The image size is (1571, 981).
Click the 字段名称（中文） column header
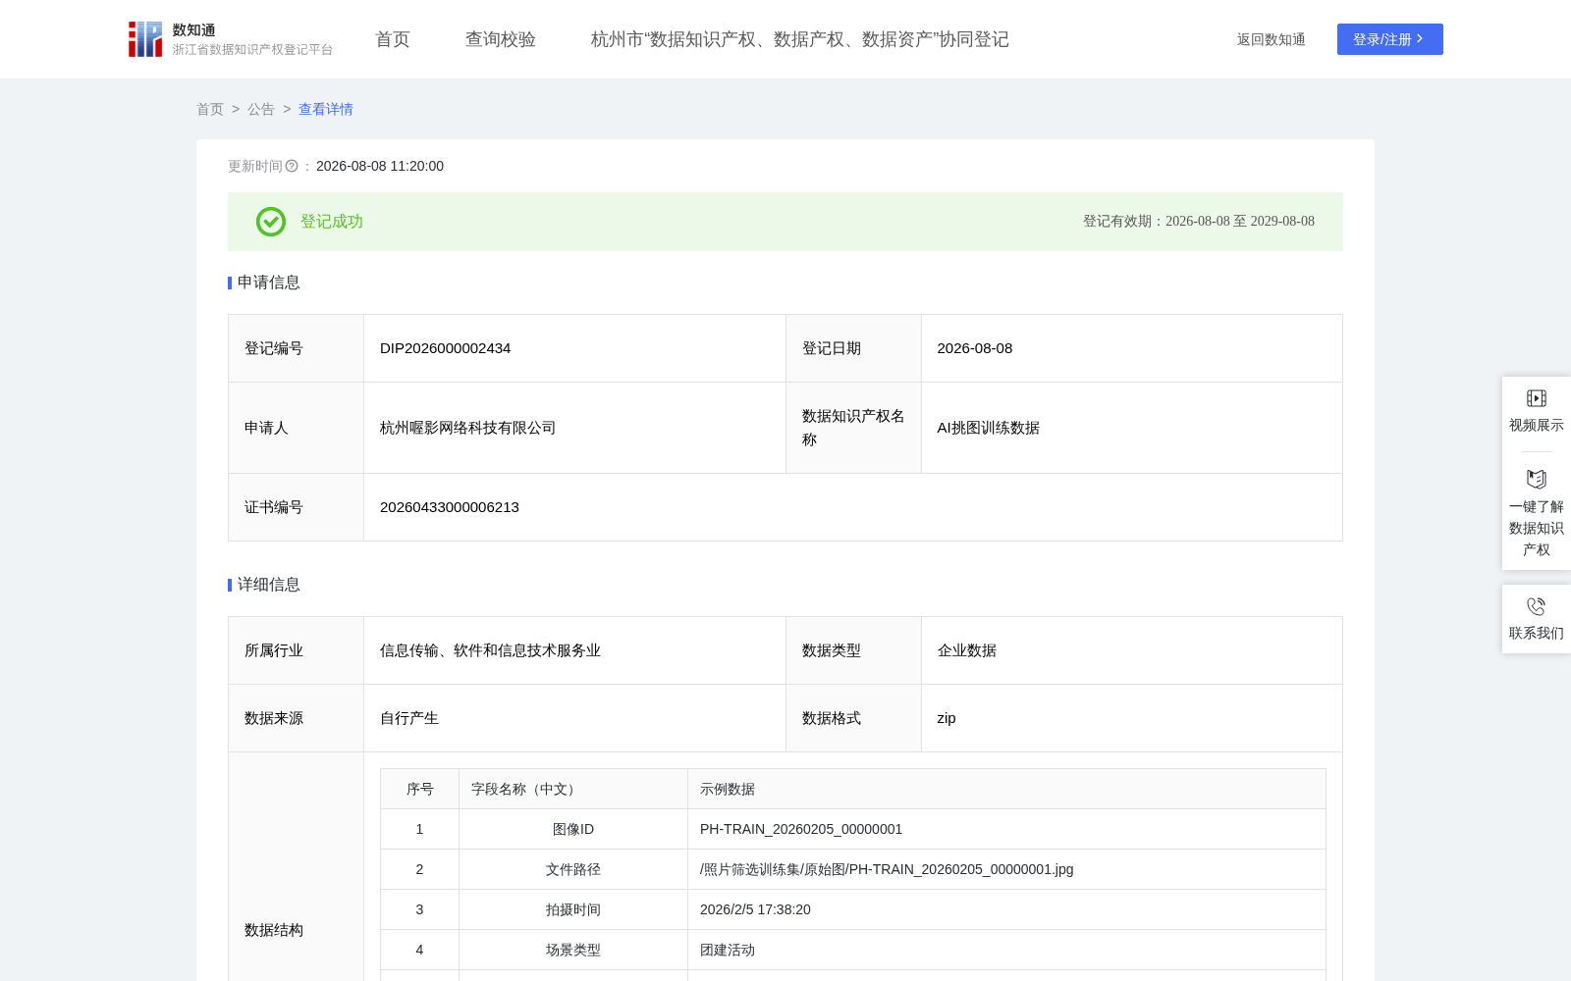pos(573,789)
